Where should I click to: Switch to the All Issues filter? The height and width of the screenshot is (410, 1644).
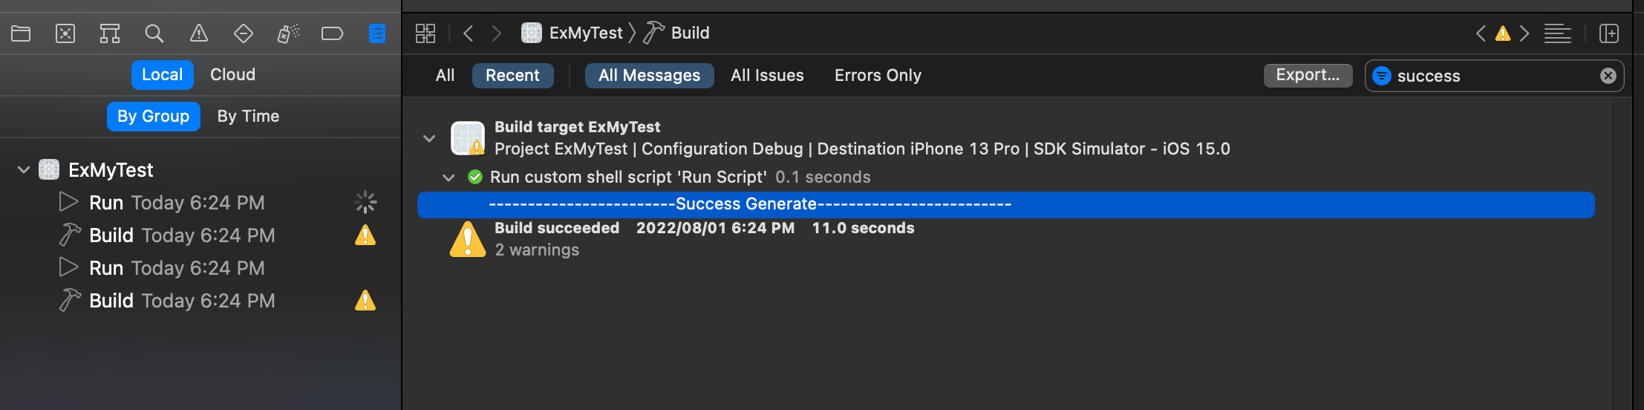point(767,76)
